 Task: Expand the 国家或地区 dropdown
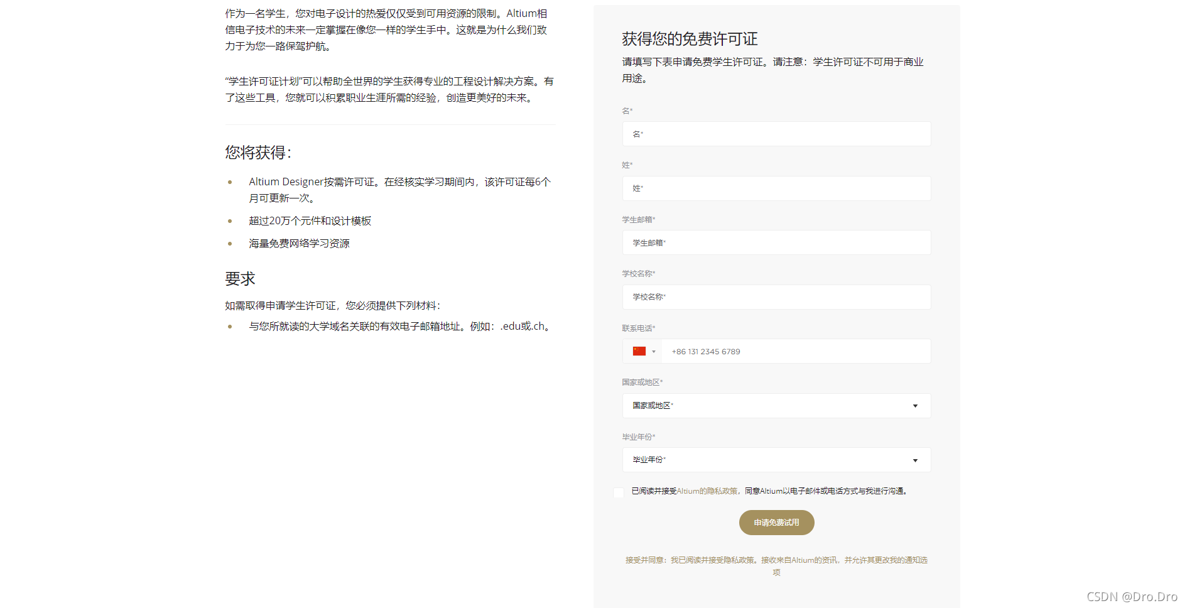tap(776, 406)
